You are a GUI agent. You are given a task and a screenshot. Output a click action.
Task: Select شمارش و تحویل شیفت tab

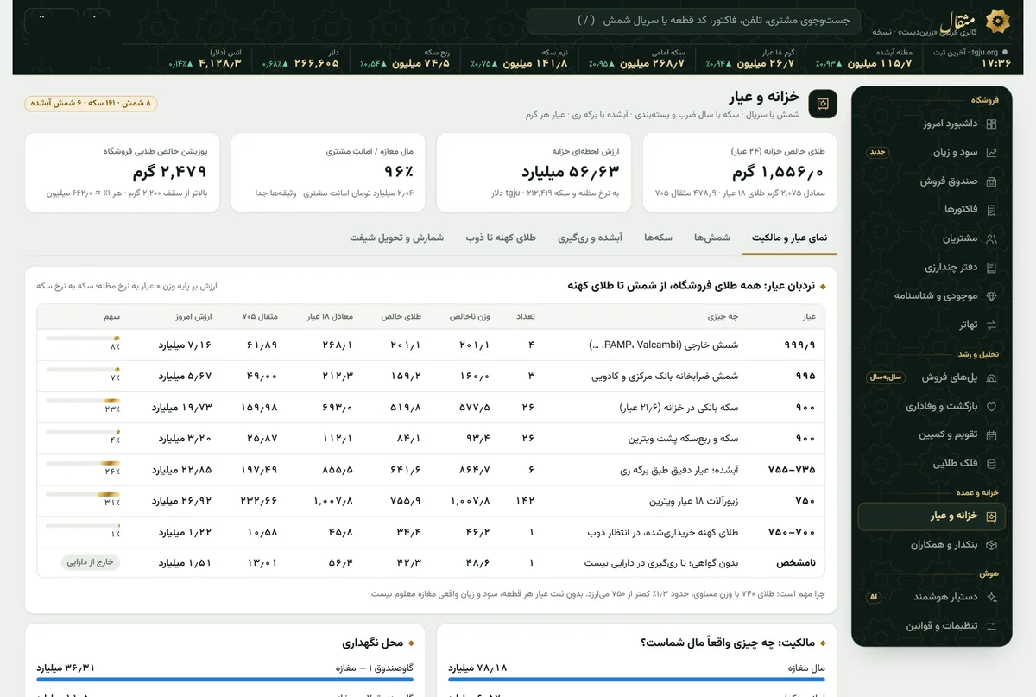click(396, 238)
